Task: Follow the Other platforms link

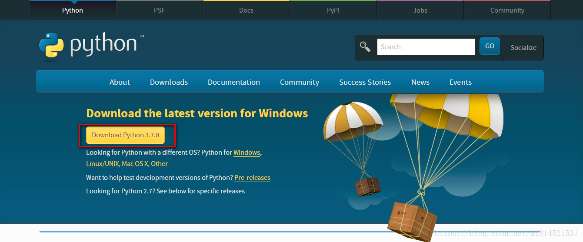Action: [x=159, y=164]
